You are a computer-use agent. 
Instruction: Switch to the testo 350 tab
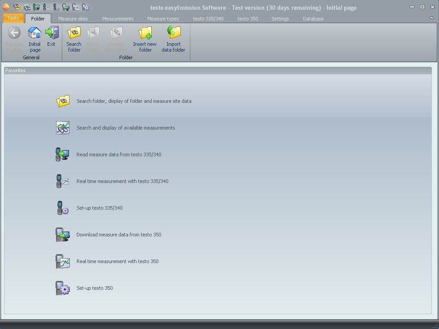coord(248,19)
